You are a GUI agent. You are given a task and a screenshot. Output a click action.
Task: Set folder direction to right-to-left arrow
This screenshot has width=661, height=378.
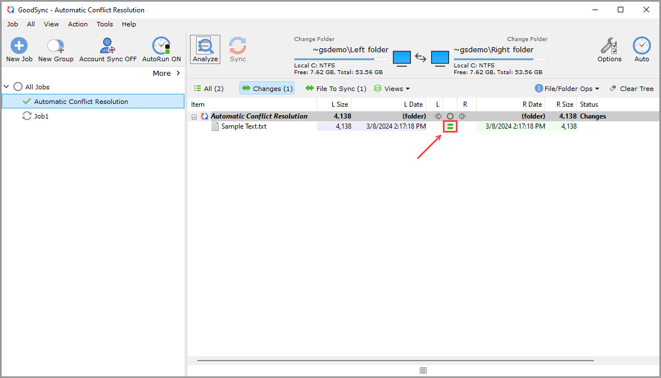[438, 116]
